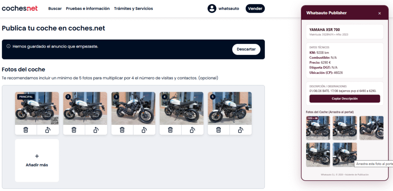This screenshot has width=393, height=191.
Task: Select first Publisher photo in bottom row
Action: [318, 154]
